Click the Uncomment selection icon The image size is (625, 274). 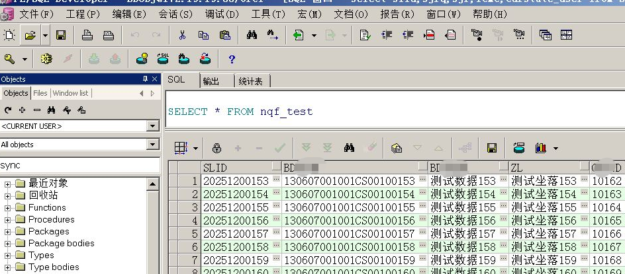450,35
